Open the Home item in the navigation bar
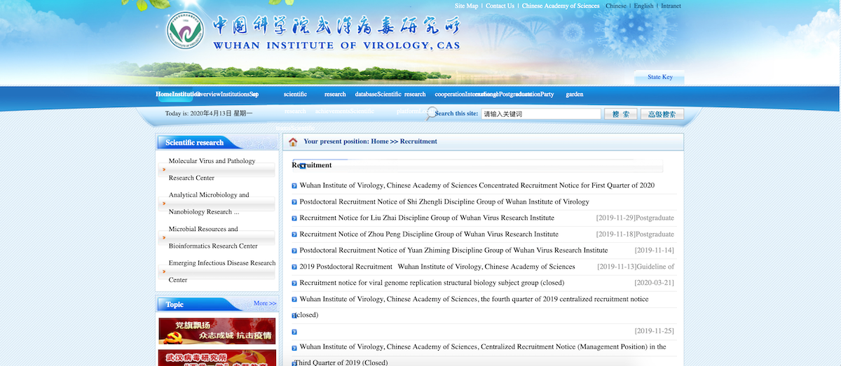This screenshot has height=366, width=841. tap(163, 94)
